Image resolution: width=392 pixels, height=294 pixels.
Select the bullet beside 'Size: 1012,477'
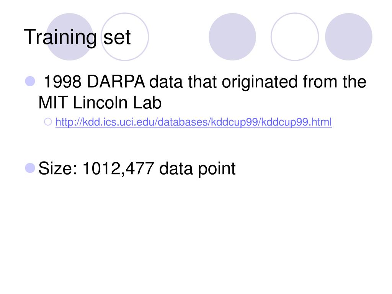click(x=30, y=168)
